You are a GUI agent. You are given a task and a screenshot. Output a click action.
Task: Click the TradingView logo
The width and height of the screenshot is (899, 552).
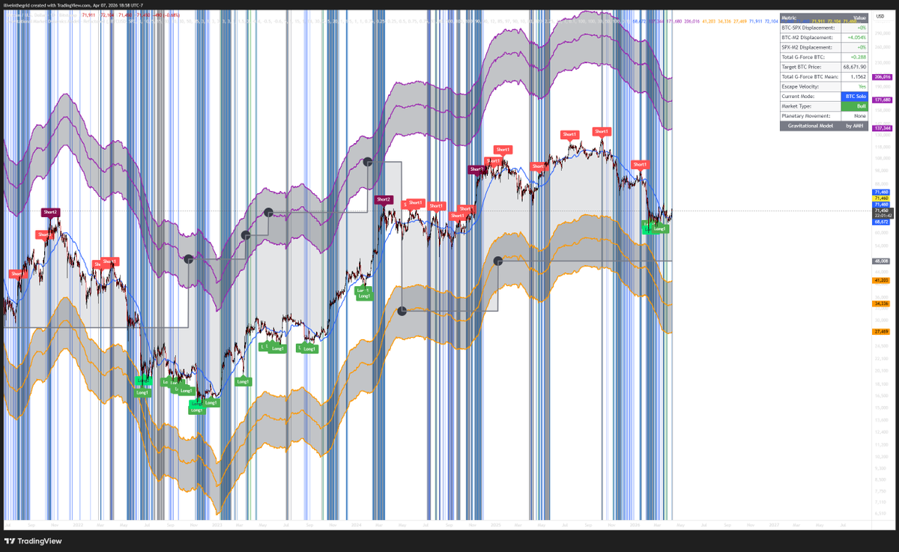click(34, 542)
